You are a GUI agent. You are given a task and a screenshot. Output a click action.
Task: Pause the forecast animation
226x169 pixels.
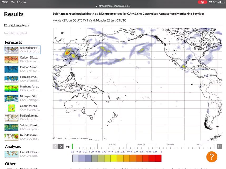(219, 146)
